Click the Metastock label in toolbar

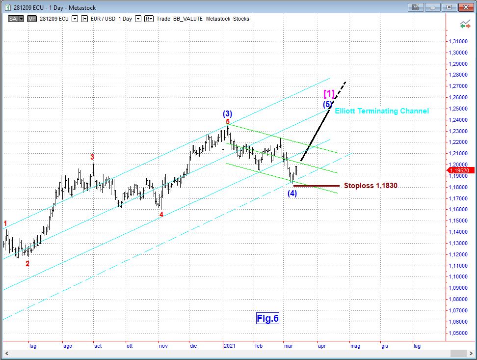(220, 19)
